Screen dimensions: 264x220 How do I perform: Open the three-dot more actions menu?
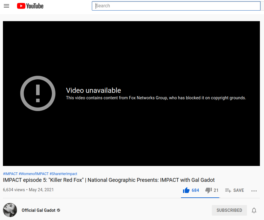click(x=254, y=191)
